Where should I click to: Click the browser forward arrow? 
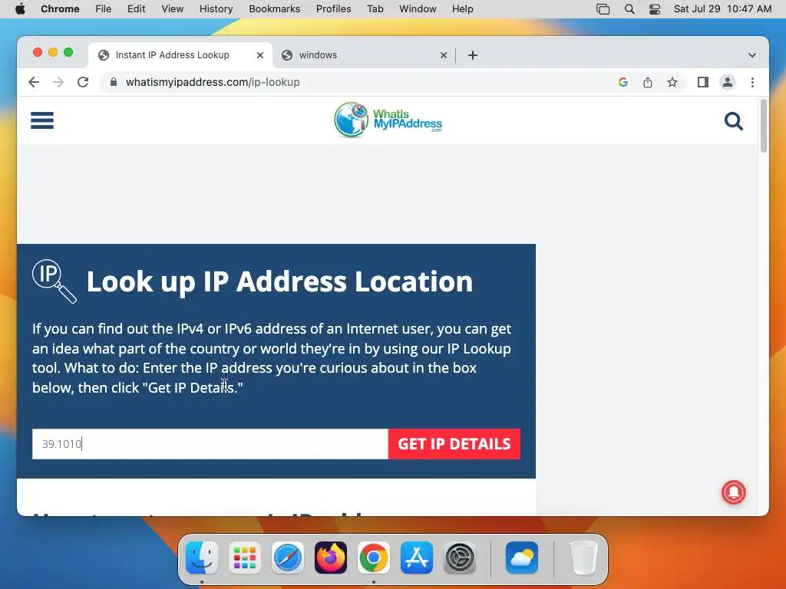click(x=58, y=82)
